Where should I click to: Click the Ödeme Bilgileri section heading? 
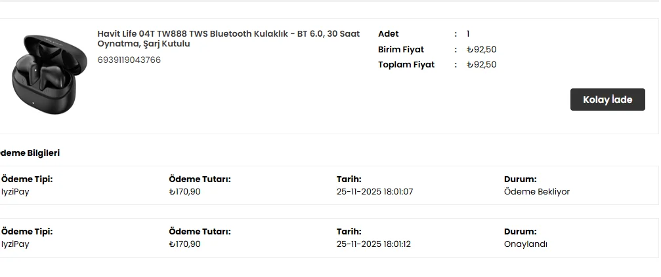tap(30, 153)
